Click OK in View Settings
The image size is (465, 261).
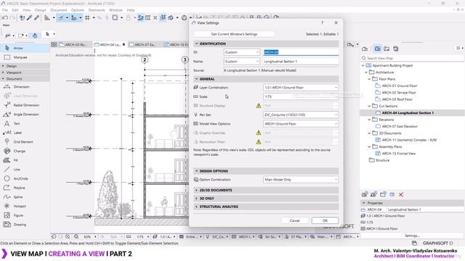(325, 220)
